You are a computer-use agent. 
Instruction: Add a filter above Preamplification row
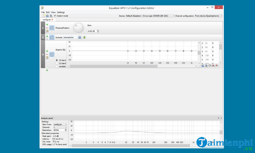pyautogui.click(x=47, y=25)
